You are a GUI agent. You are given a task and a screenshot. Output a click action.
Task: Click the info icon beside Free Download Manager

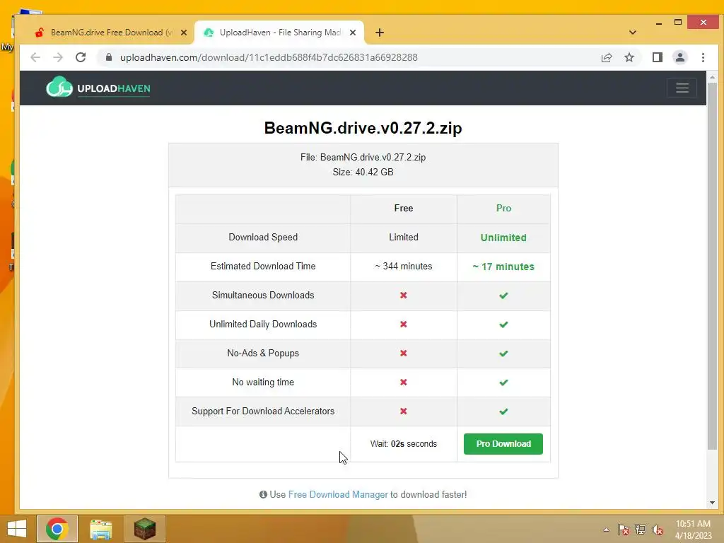point(263,494)
